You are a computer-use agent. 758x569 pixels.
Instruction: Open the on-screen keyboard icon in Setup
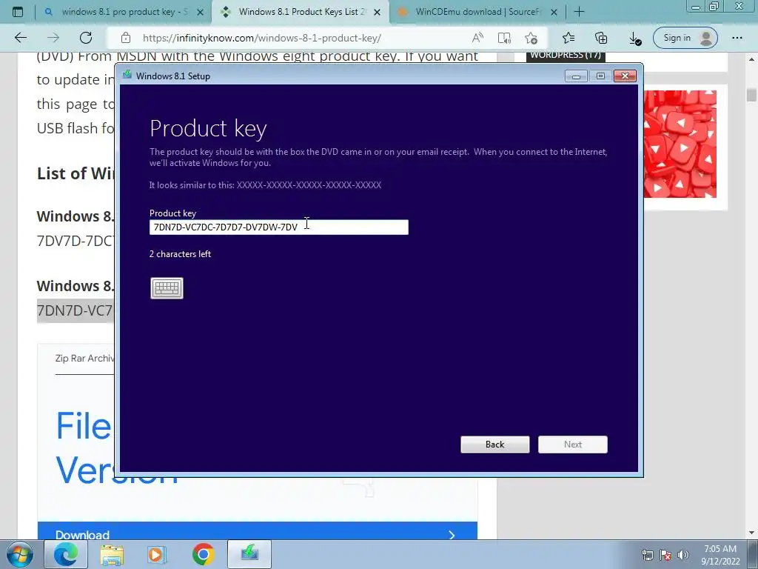[x=167, y=288]
